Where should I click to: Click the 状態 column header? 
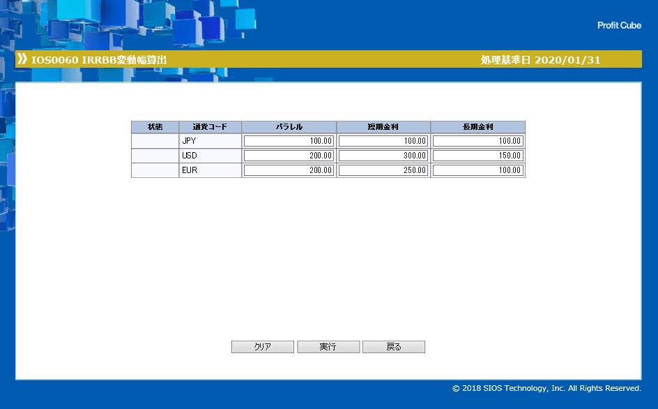coord(155,127)
